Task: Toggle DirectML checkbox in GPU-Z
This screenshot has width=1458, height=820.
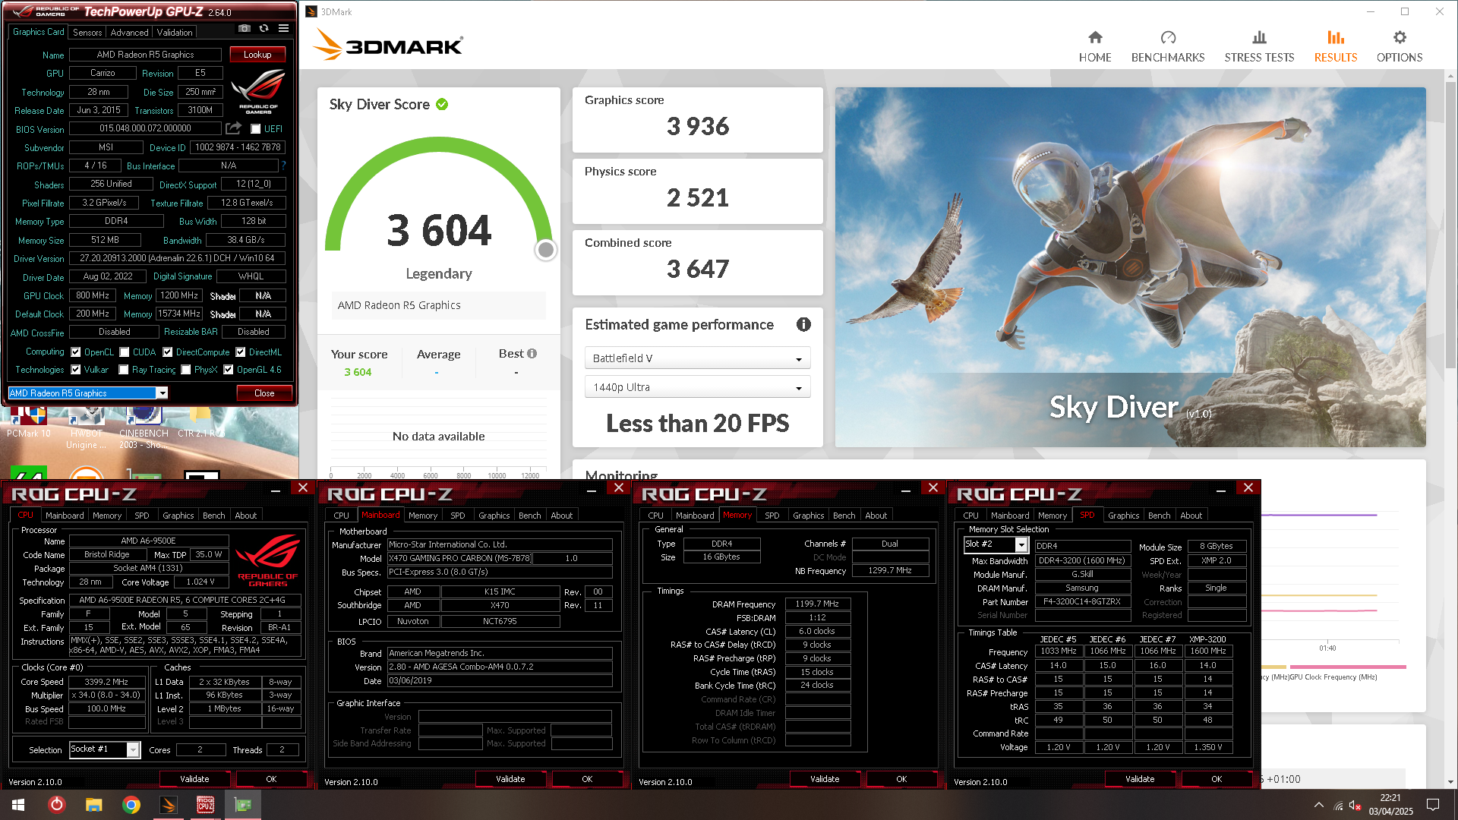Action: (241, 352)
